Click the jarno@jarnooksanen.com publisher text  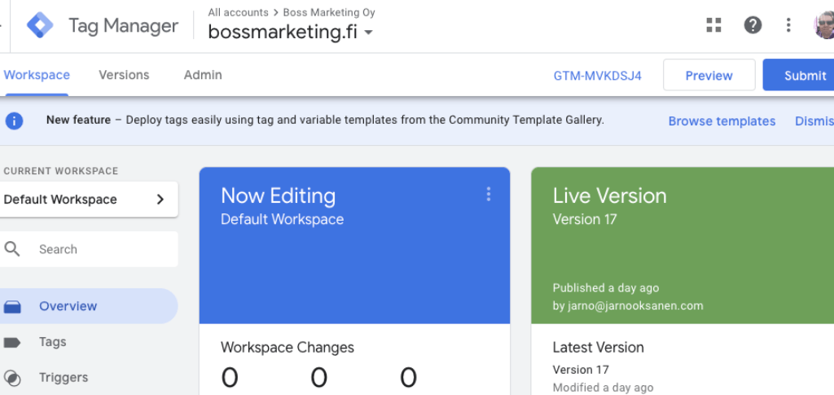[x=634, y=305]
